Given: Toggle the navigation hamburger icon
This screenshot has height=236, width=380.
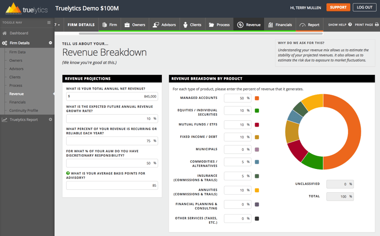Looking at the screenshot, I should 49,23.
